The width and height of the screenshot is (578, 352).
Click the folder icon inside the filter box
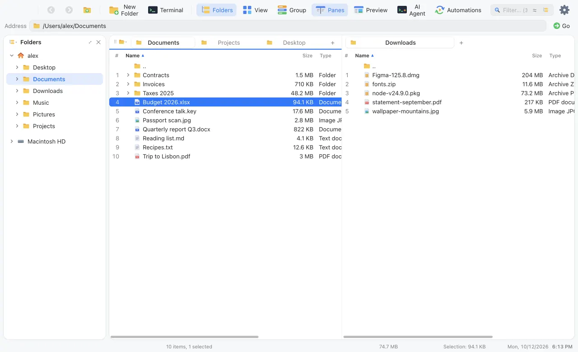[546, 10]
